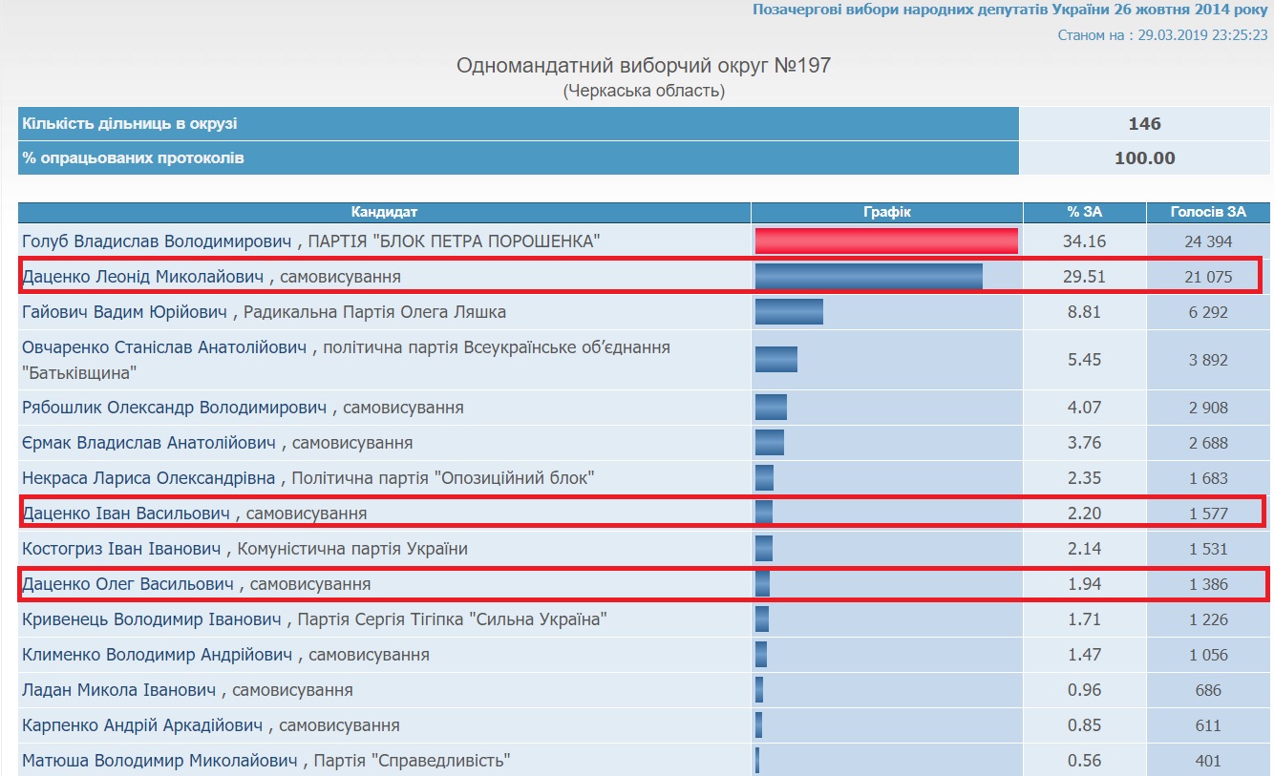The height and width of the screenshot is (776, 1274).
Task: Click the % ЗА column header
Action: (1084, 212)
